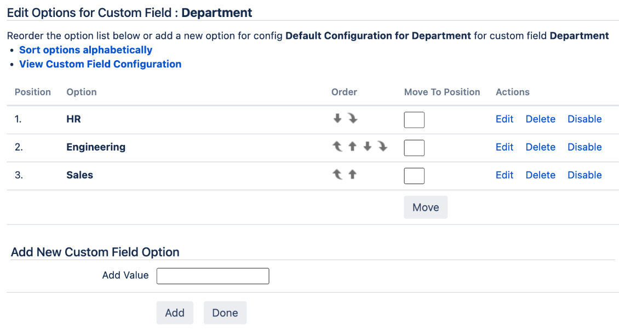Image resolution: width=619 pixels, height=330 pixels.
Task: Move Engineering to the top
Action: coord(337,147)
